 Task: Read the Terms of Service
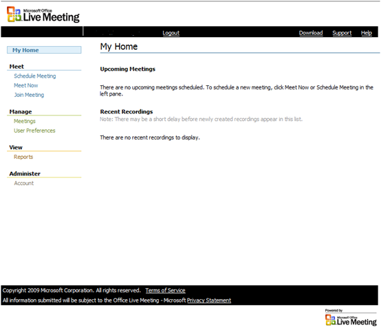click(x=165, y=290)
